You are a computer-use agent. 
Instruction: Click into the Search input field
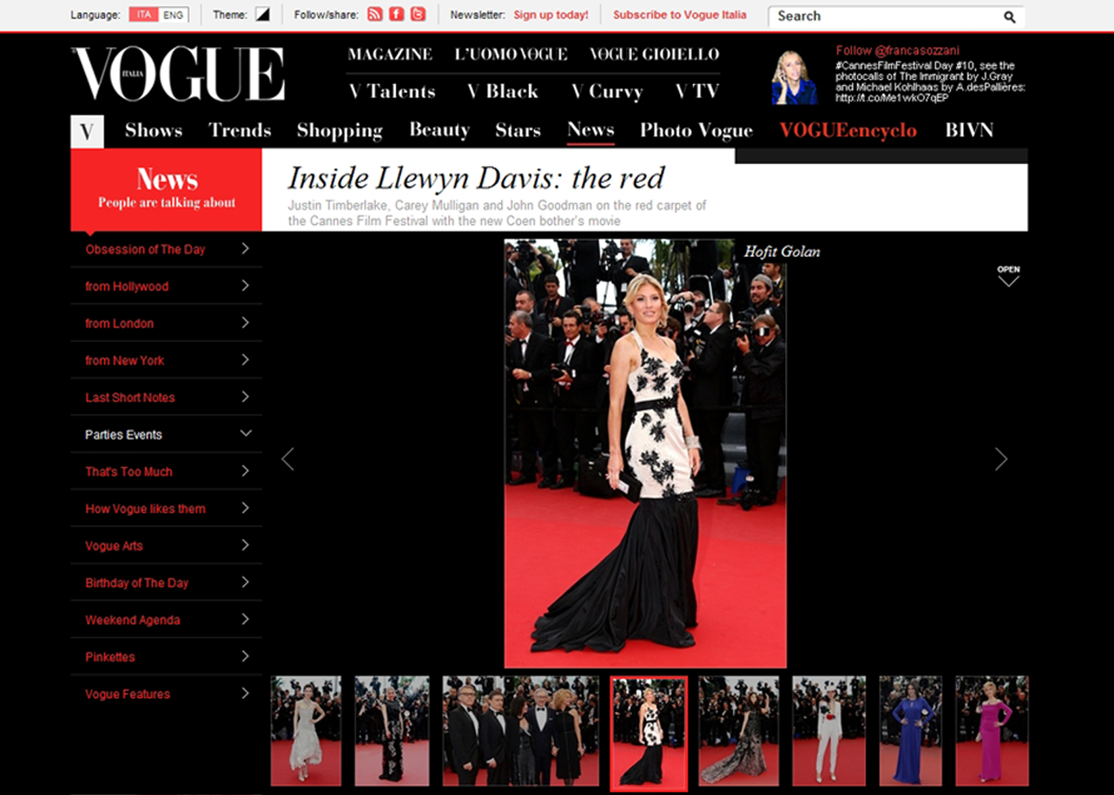[x=883, y=16]
